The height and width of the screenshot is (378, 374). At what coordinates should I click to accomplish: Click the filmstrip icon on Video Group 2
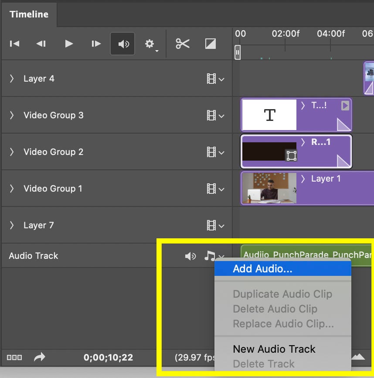tap(211, 151)
